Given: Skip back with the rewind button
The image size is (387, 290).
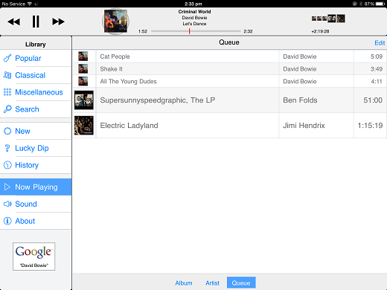Looking at the screenshot, I should pos(13,22).
